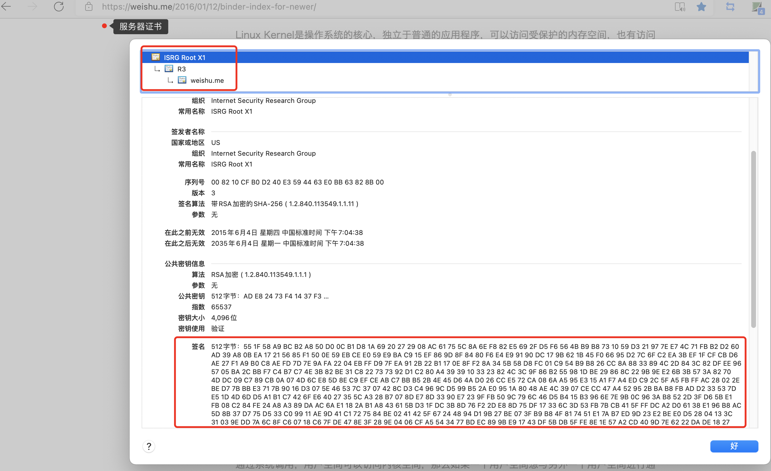Click the 公共密钥 512字节 value

click(x=270, y=296)
